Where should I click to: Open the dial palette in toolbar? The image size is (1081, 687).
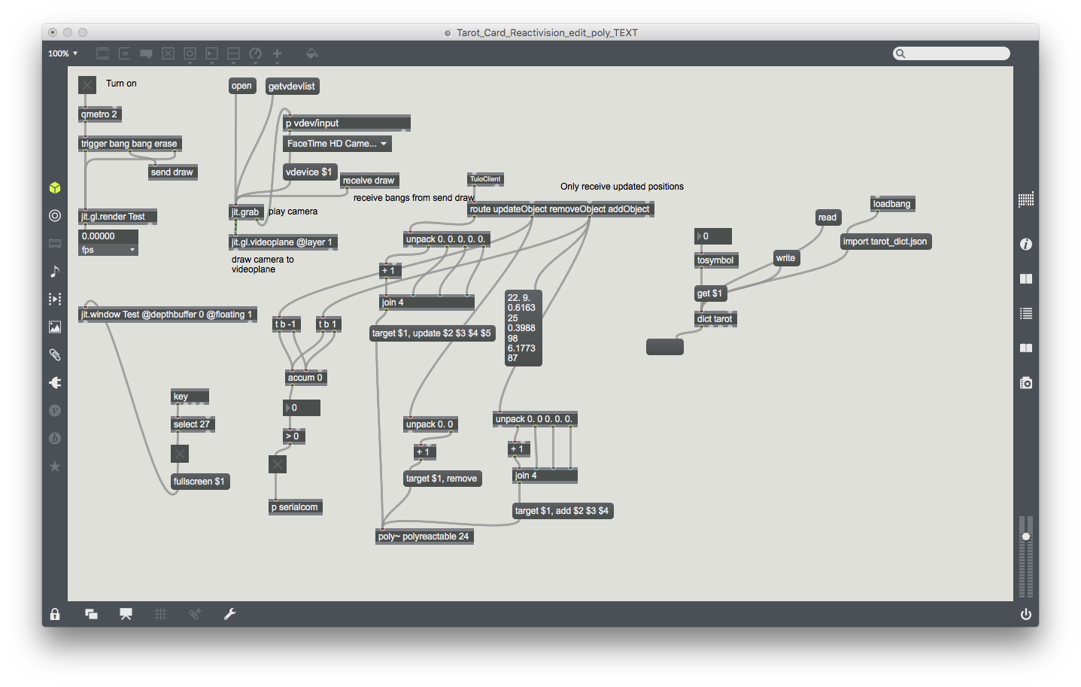[x=256, y=53]
